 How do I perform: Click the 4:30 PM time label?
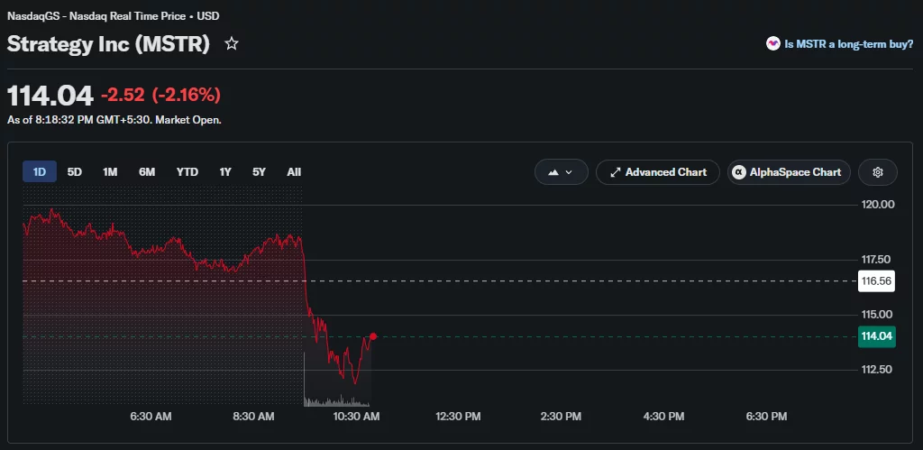663,417
